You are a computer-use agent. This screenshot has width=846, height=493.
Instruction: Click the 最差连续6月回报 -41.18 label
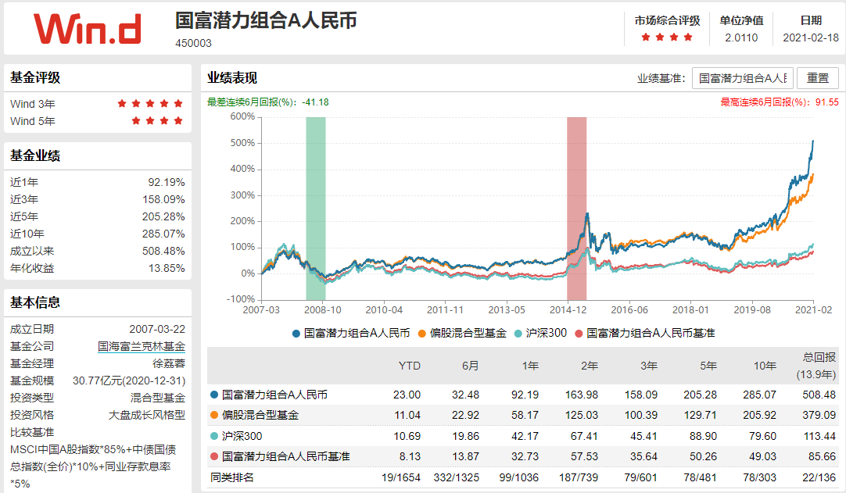click(x=268, y=102)
